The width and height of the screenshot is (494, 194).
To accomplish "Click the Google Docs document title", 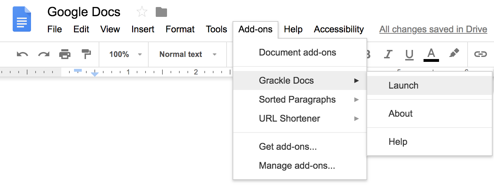I will tap(84, 12).
